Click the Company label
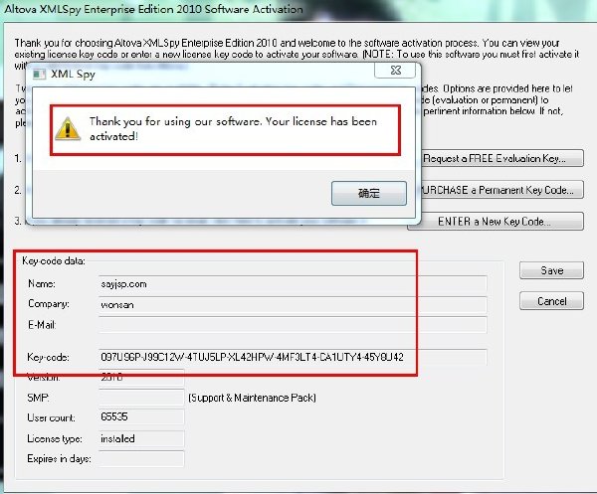This screenshot has height=494, width=597. (49, 304)
